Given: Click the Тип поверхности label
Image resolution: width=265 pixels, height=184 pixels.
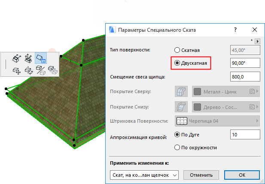Looking at the screenshot, I should (130, 50).
